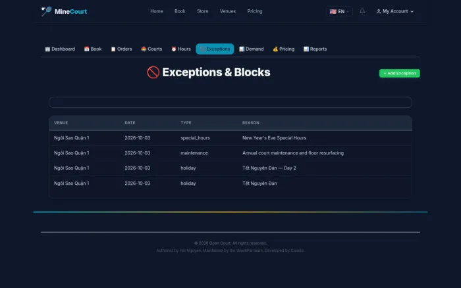This screenshot has width=461, height=288.
Task: Select the Exceptions tab
Action: [215, 49]
